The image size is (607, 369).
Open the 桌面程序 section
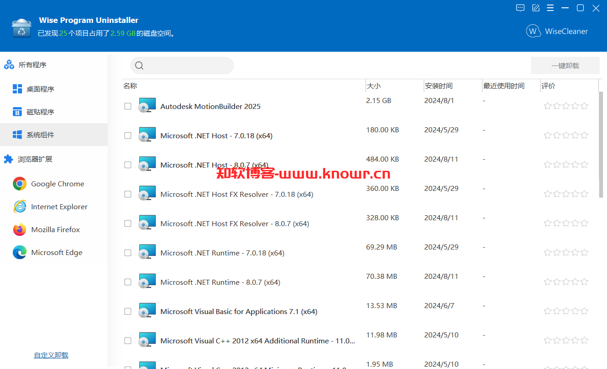pyautogui.click(x=54, y=89)
